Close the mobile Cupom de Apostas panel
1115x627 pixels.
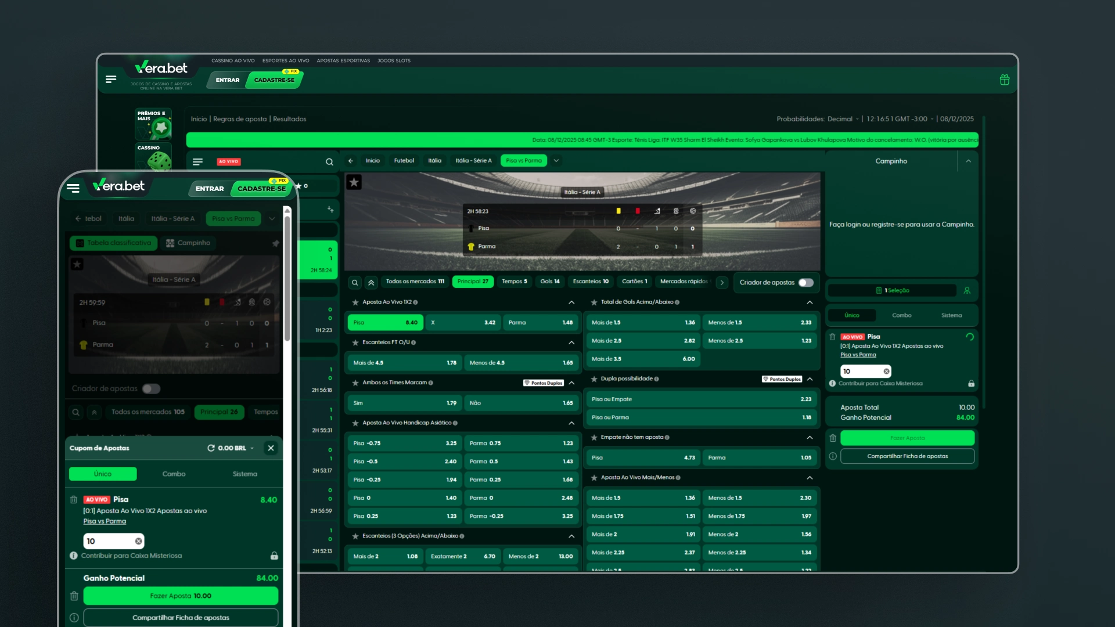(271, 448)
